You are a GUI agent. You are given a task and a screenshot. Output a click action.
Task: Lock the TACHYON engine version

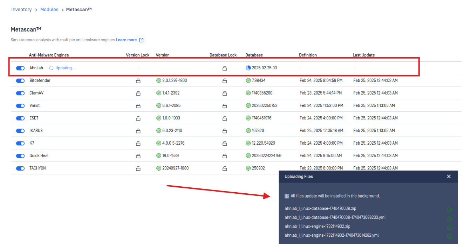(138, 168)
